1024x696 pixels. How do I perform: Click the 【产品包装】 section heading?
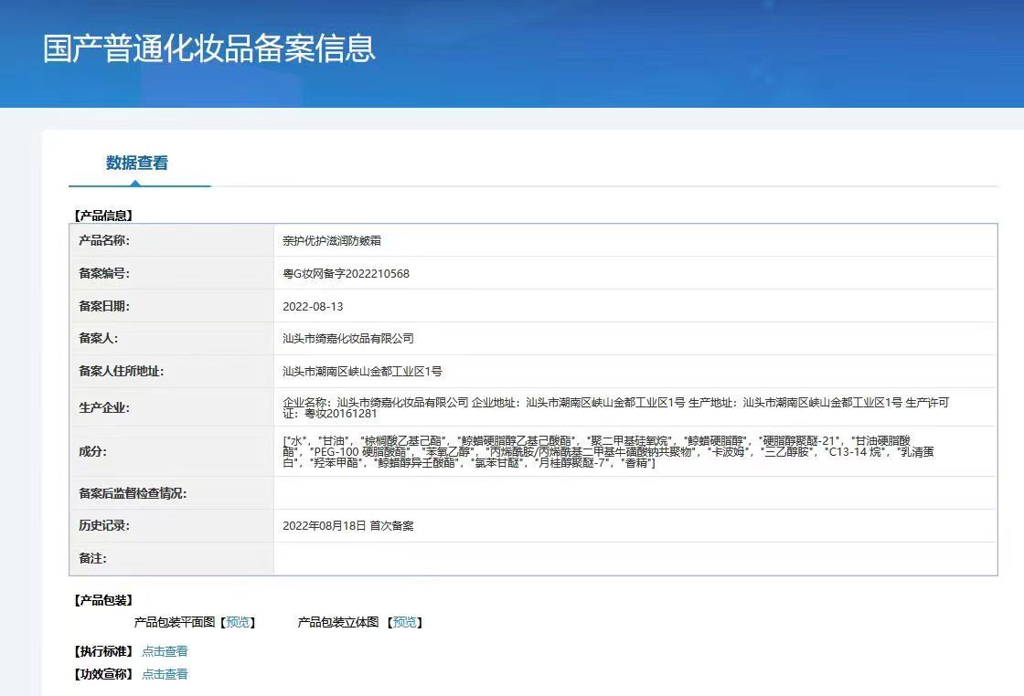pos(103,600)
